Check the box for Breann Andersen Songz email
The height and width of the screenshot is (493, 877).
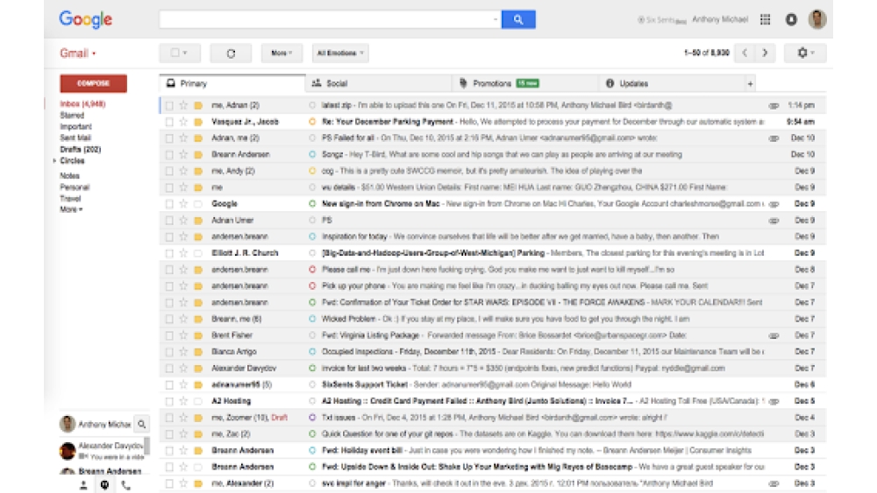[x=169, y=154]
